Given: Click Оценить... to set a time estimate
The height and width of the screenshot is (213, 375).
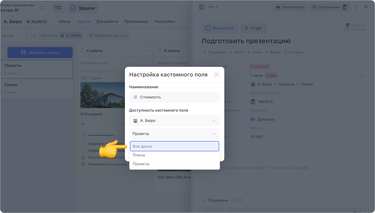Looking at the screenshot, I should point(260,110).
